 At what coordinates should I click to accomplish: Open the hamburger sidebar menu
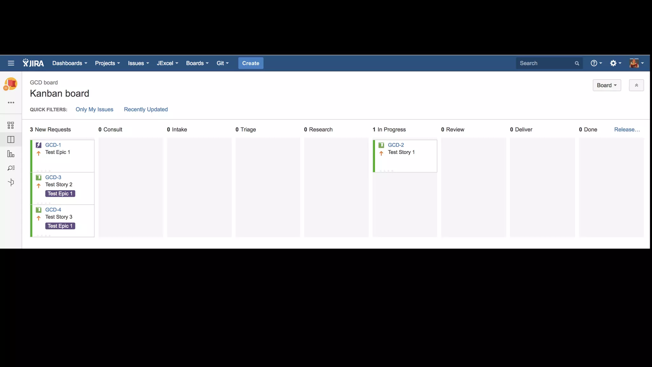coord(11,63)
